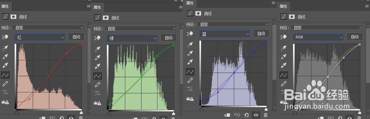370x119 pixels.
Task: Open panel menu icon of Blue panel
Action: pyautogui.click(x=273, y=3)
